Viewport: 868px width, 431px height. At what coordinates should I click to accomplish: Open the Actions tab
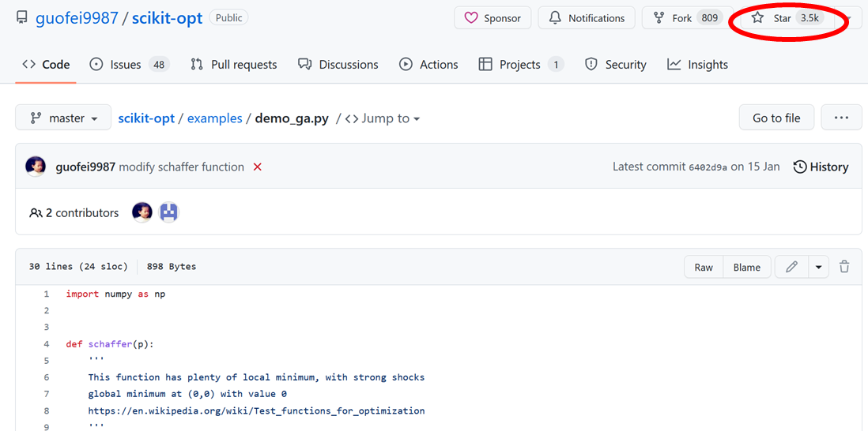[428, 65]
